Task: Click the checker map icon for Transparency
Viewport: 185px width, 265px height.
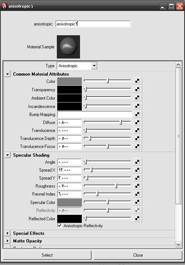Action: click(137, 89)
